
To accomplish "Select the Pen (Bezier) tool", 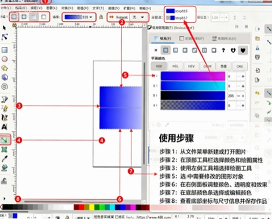I will coord(5,100).
